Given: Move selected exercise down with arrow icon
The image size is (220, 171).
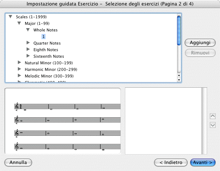Looking at the screenshot, I should [x=213, y=125].
